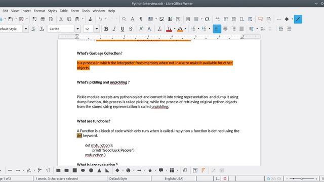This screenshot has width=324, height=182.
Task: Open Find and Replace magnifier
Action: 124,19
